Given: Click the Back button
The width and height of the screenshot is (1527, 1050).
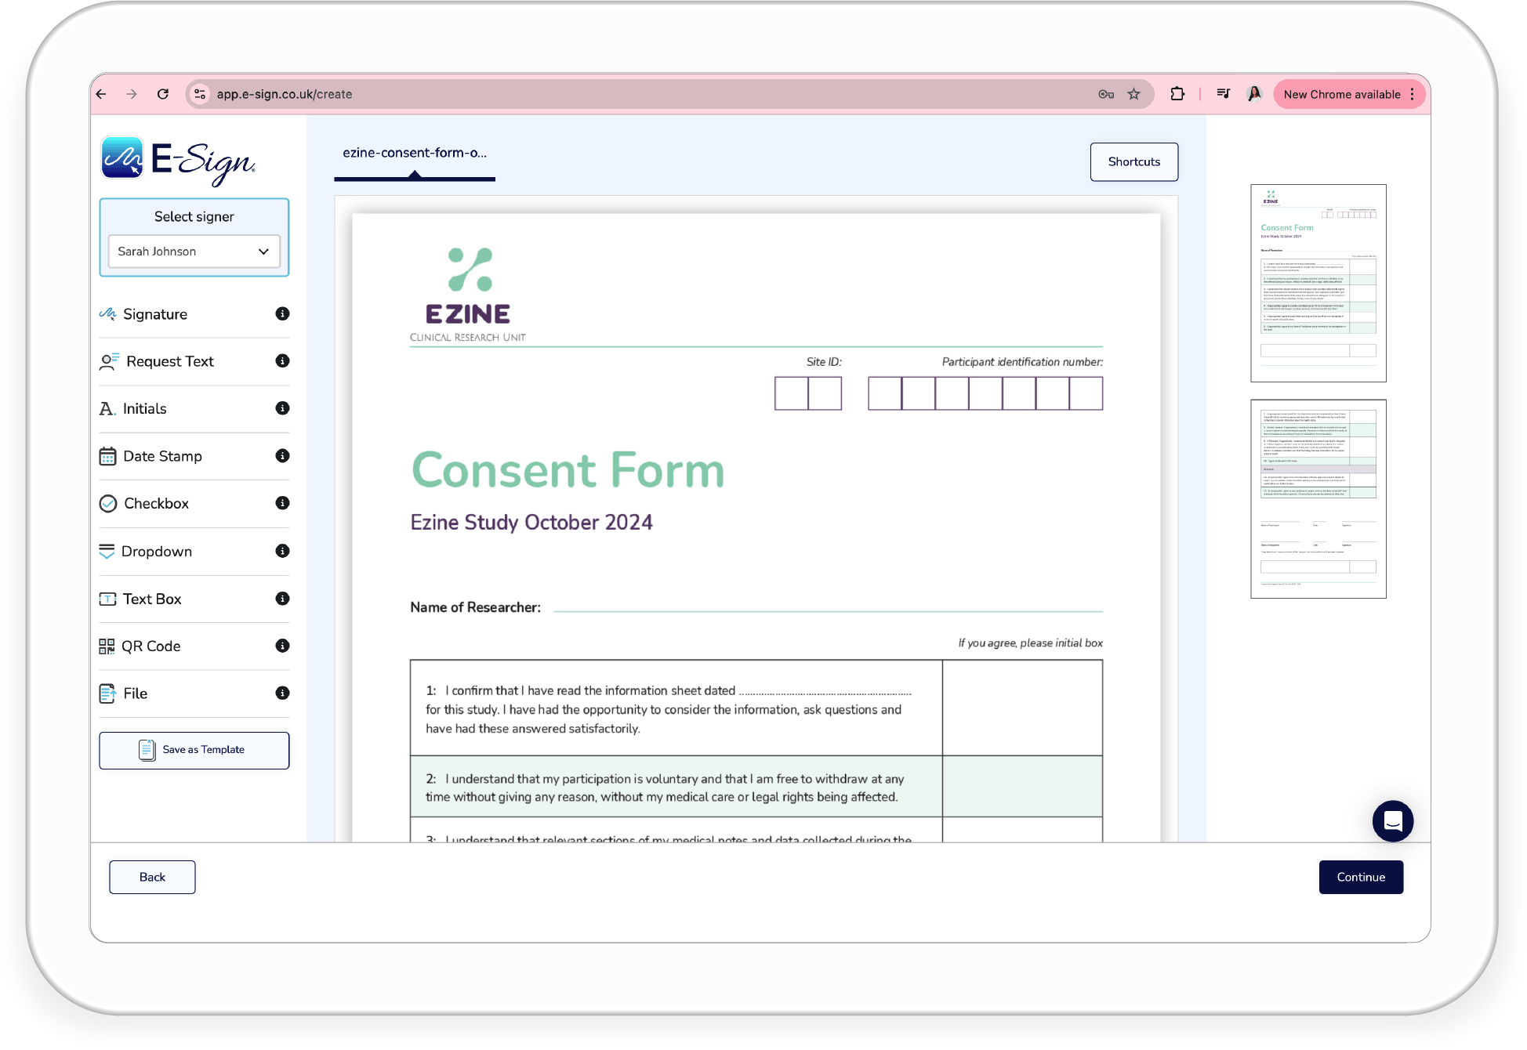Looking at the screenshot, I should 151,876.
